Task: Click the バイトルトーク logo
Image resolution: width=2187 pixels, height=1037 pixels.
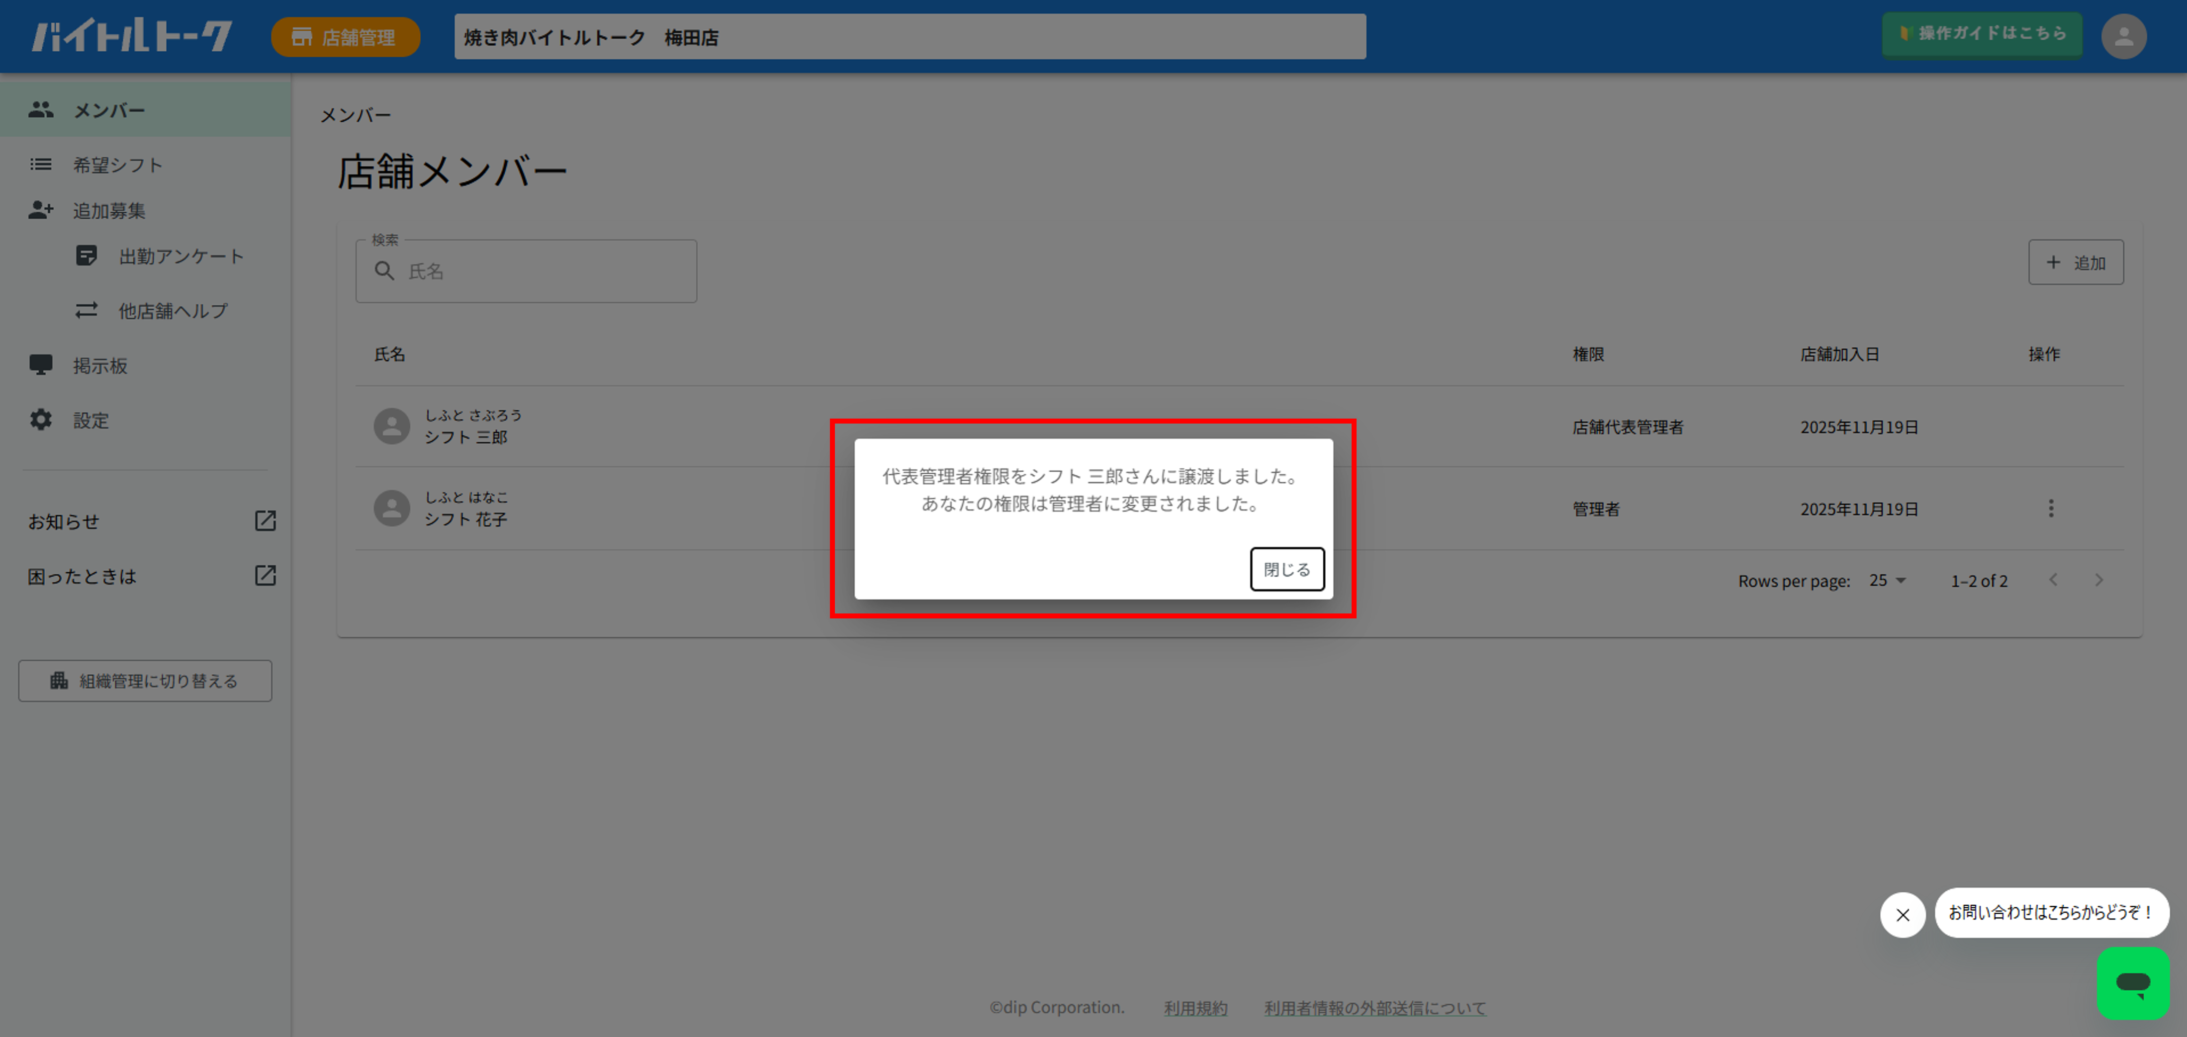Action: coord(132,36)
